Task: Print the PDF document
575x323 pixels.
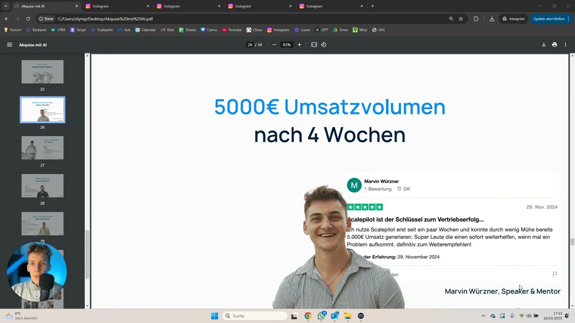Action: click(554, 45)
